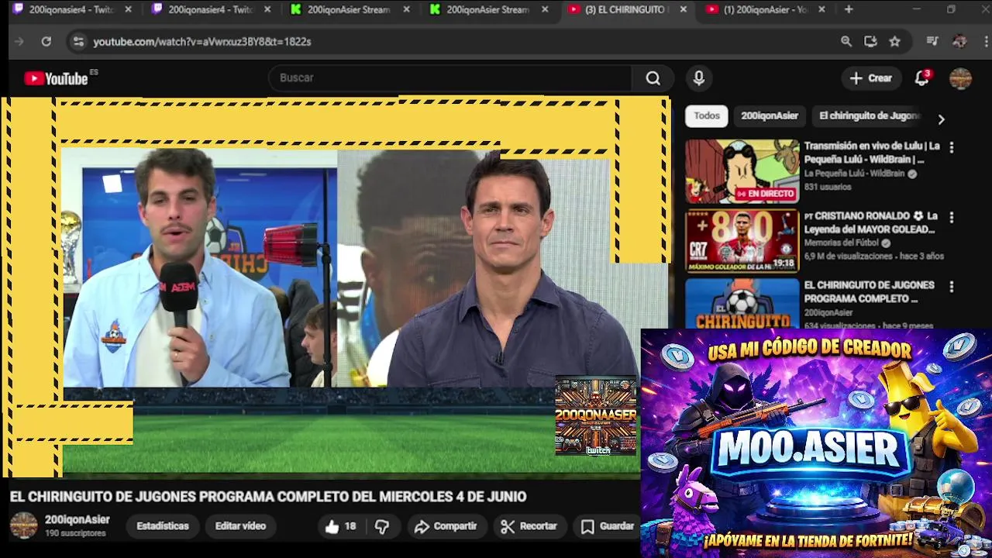This screenshot has height=558, width=992.
Task: Open the Chrome profile avatar in the toolbar
Action: (959, 42)
